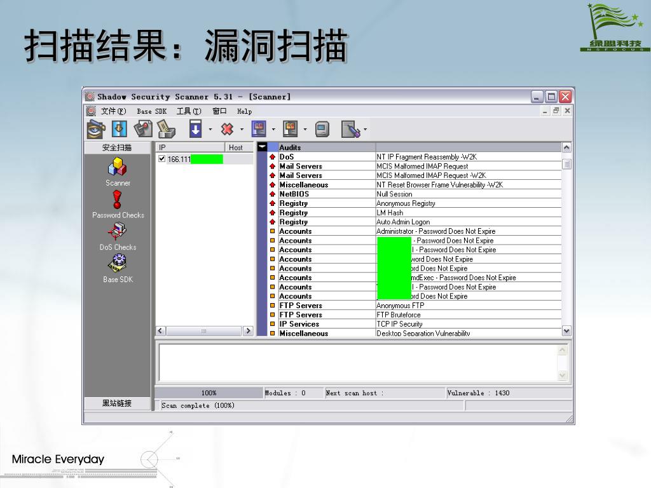Select the NT Reset Browser Frame Vulnerability row
The width and height of the screenshot is (651, 488).
(x=416, y=185)
